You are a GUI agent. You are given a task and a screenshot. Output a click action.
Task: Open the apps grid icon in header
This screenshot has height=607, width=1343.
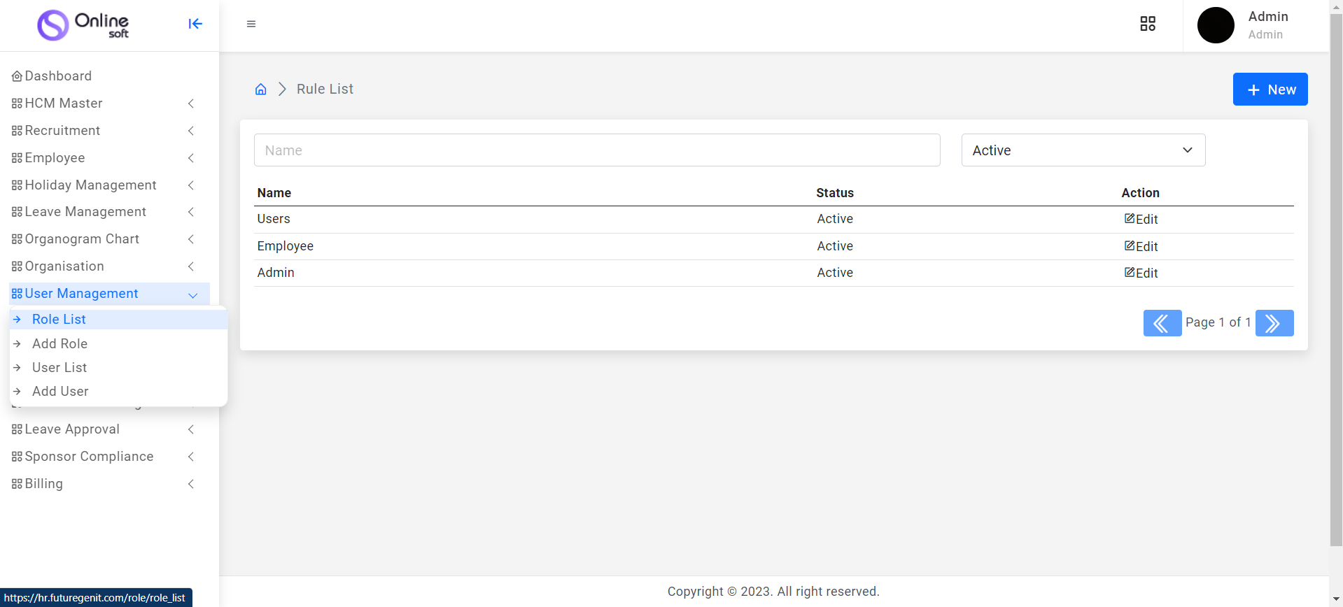click(1148, 24)
